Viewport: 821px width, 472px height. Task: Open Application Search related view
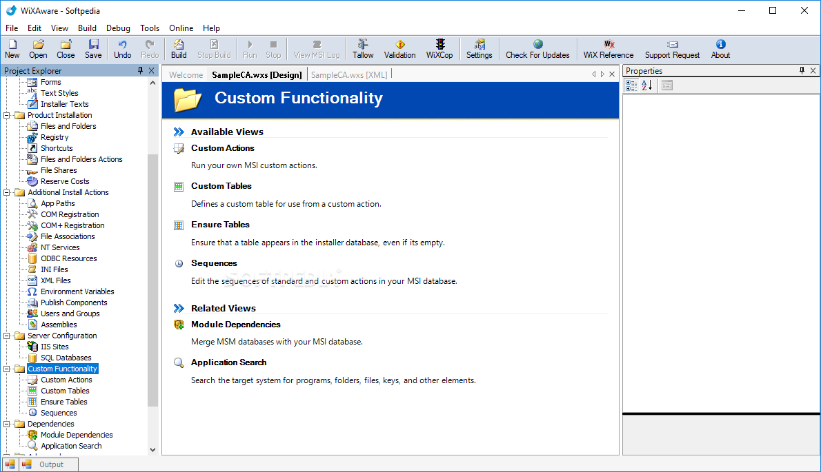228,362
